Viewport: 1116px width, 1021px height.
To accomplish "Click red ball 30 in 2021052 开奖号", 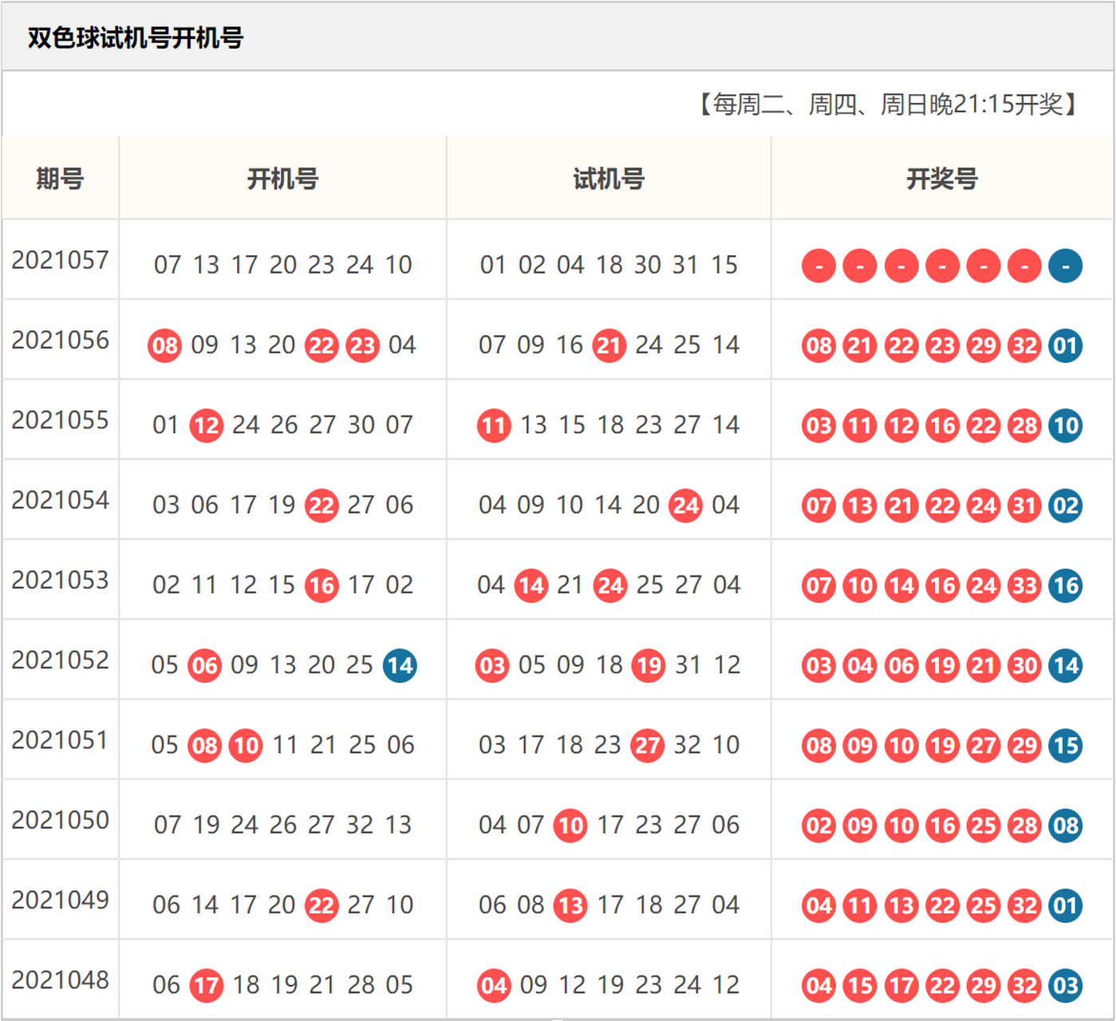I will 1024,665.
